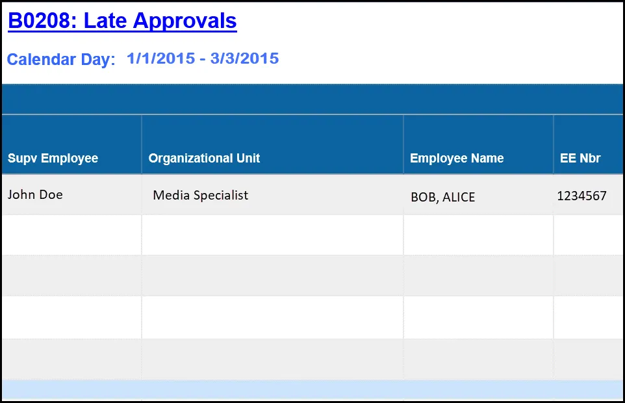The height and width of the screenshot is (403, 625).
Task: Click the solid blue band above column headers
Action: click(x=312, y=99)
